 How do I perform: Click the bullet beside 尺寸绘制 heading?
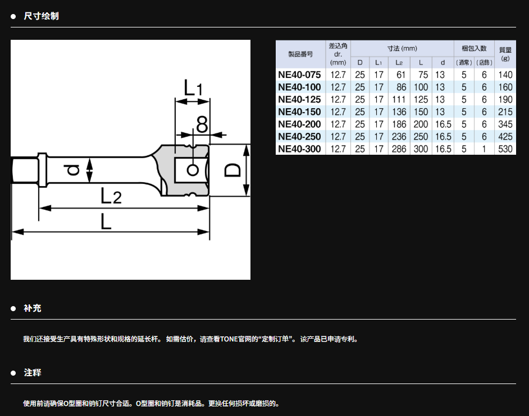13,16
